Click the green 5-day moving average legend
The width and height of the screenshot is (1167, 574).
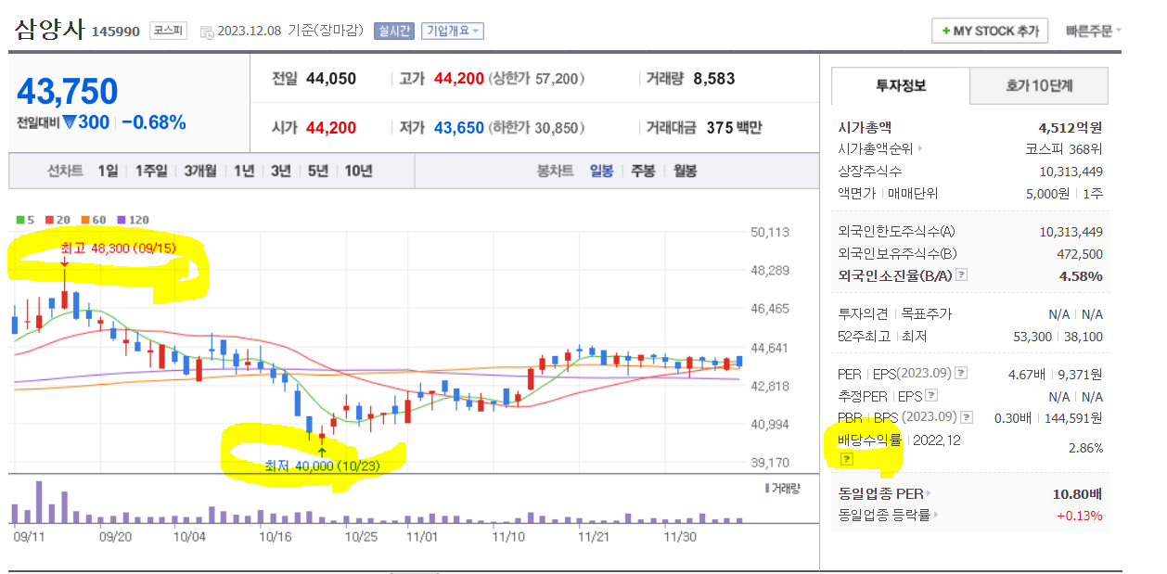[x=25, y=220]
